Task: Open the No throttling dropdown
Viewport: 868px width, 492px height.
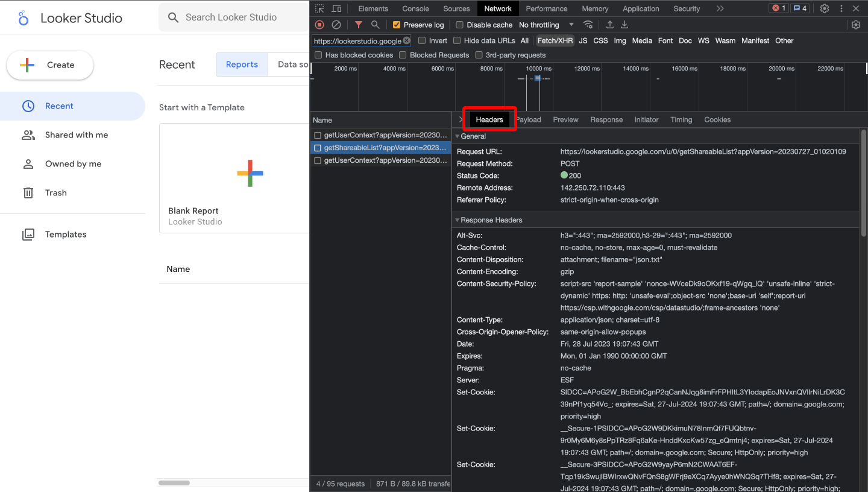Action: pos(546,25)
